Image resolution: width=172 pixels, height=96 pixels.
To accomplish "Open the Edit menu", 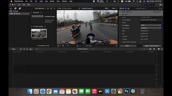I will 31,1.
